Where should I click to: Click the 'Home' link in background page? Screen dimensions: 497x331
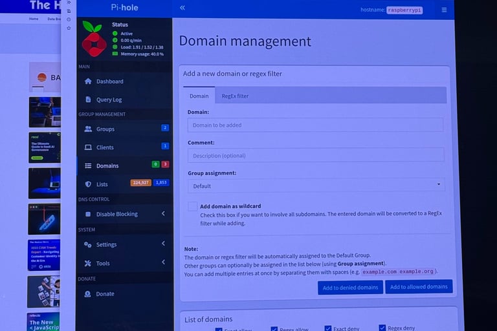(x=34, y=19)
